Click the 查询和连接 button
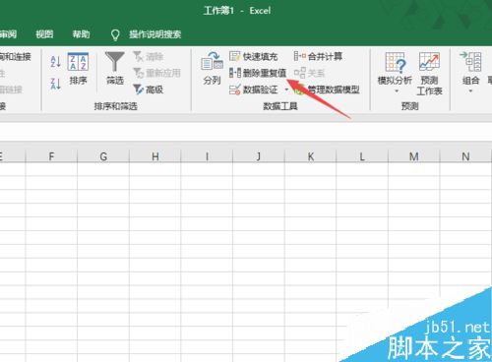492x362 pixels. point(16,56)
